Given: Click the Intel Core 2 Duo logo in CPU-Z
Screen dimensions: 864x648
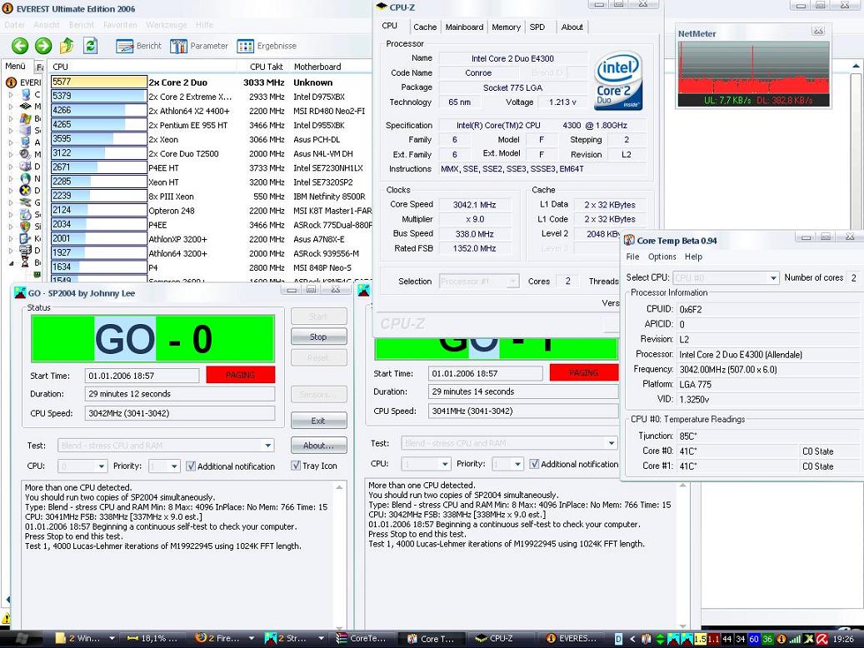Looking at the screenshot, I should click(x=618, y=81).
